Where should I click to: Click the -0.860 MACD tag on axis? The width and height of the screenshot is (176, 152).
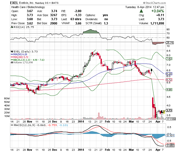(x=170, y=146)
